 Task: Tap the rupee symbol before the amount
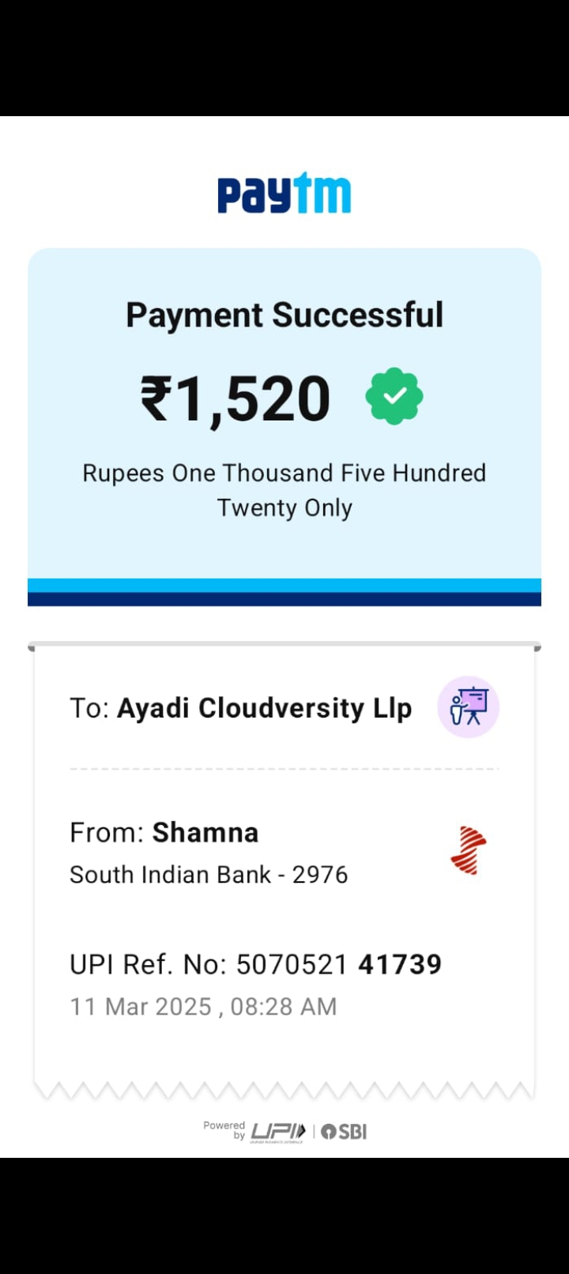[x=156, y=398]
